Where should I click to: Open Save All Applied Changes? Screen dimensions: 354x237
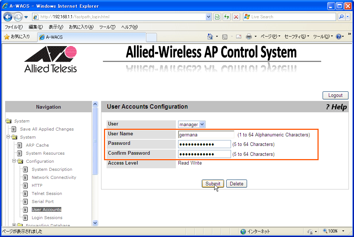coord(47,129)
